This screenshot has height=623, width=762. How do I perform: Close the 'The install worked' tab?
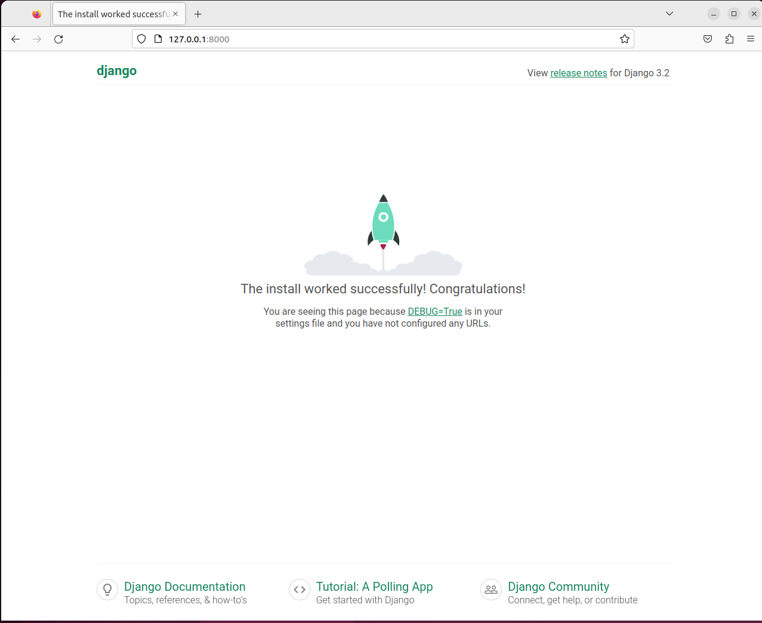pyautogui.click(x=175, y=14)
